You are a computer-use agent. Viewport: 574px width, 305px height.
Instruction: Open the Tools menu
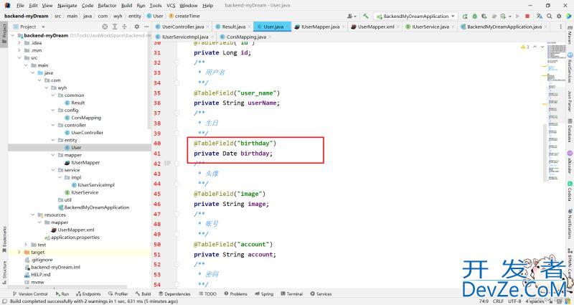pyautogui.click(x=156, y=6)
